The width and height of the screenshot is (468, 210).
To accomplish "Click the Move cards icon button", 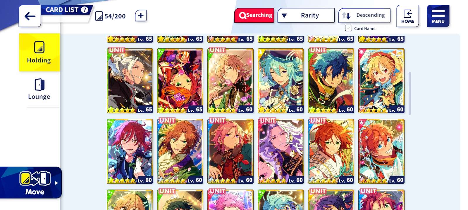I will coord(35,183).
